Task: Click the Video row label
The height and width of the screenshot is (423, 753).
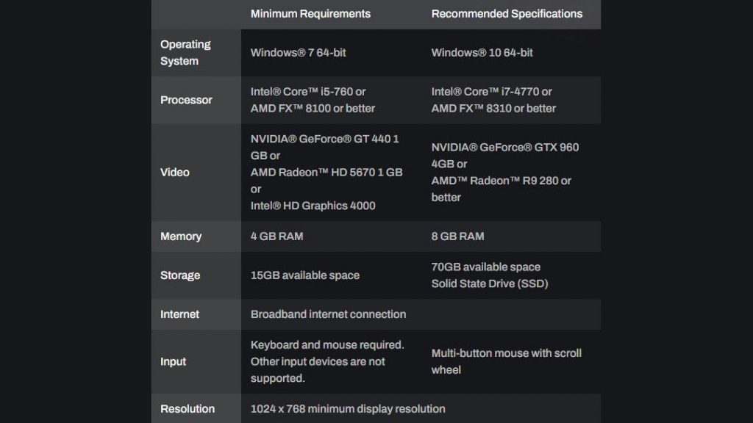Action: 175,173
